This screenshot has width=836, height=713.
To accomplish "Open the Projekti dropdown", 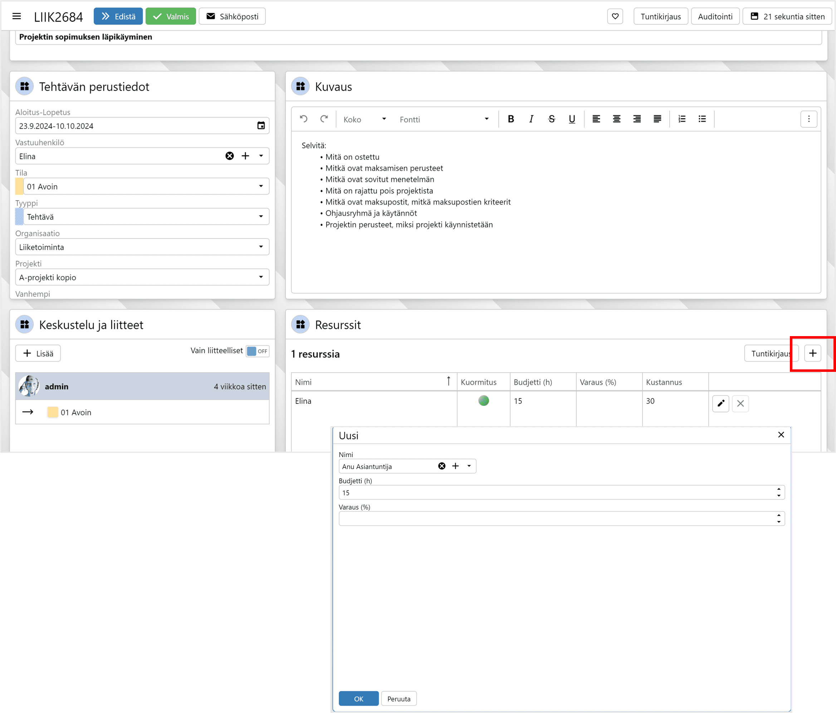I will (x=261, y=277).
